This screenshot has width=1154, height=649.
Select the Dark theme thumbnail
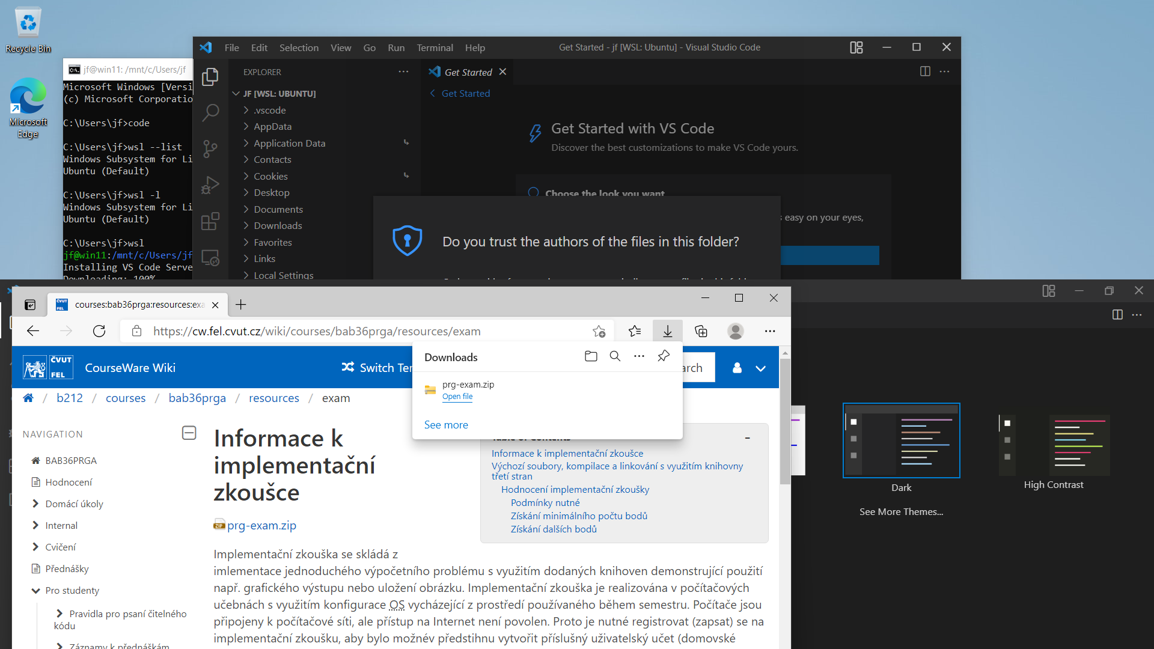pos(901,440)
